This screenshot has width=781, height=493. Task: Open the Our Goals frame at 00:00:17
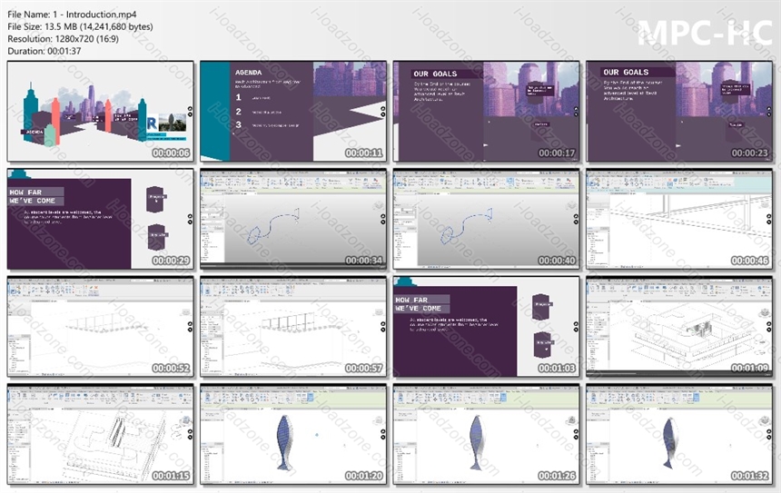point(487,111)
